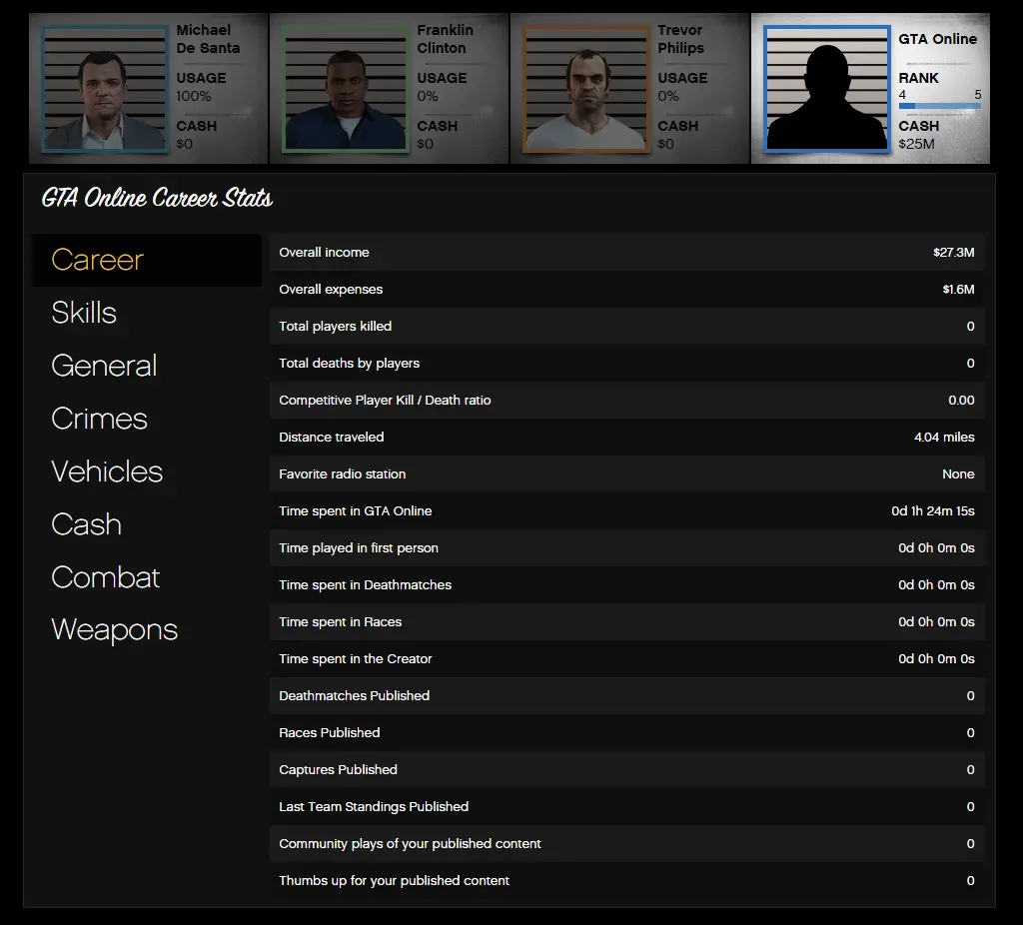View the Combat stats category

tap(105, 577)
